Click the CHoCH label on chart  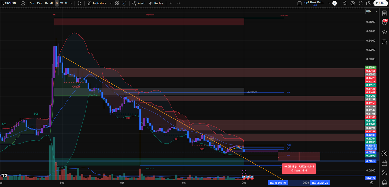76,87
